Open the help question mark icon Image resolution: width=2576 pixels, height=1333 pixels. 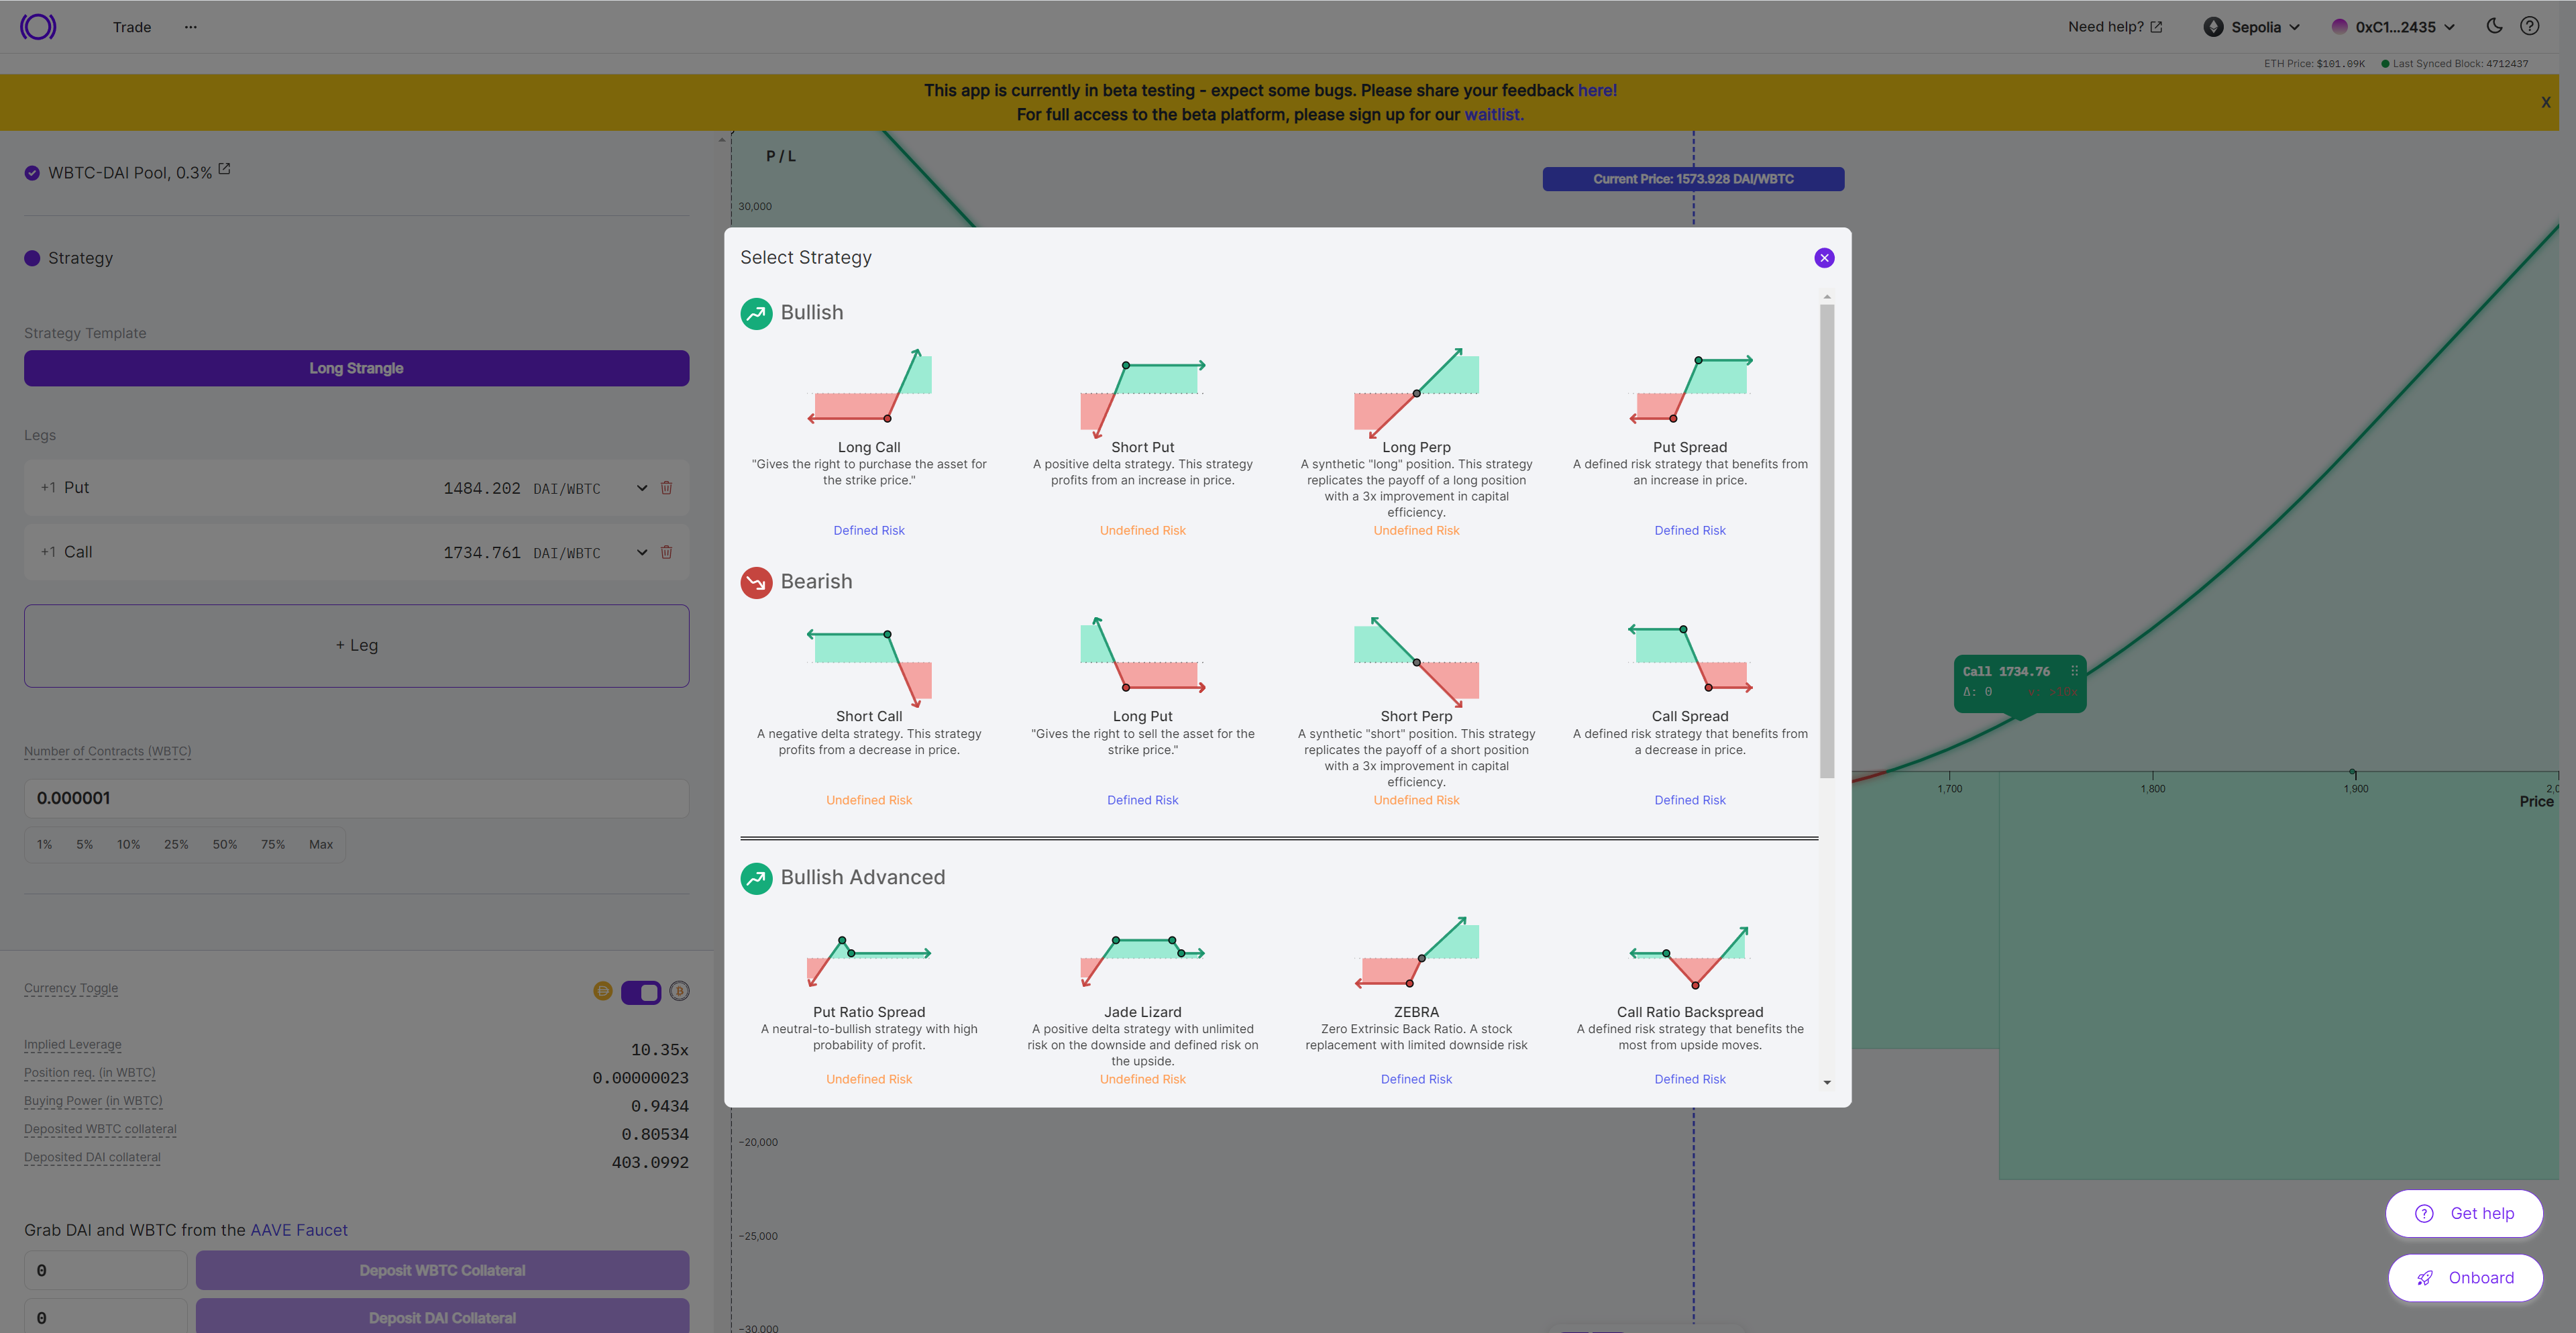point(2529,26)
